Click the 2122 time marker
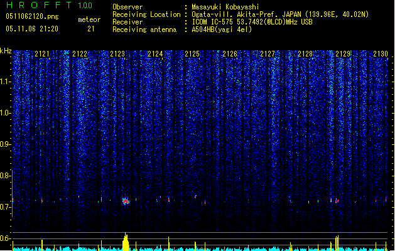Screen dimensions: 395x251 click(80, 54)
